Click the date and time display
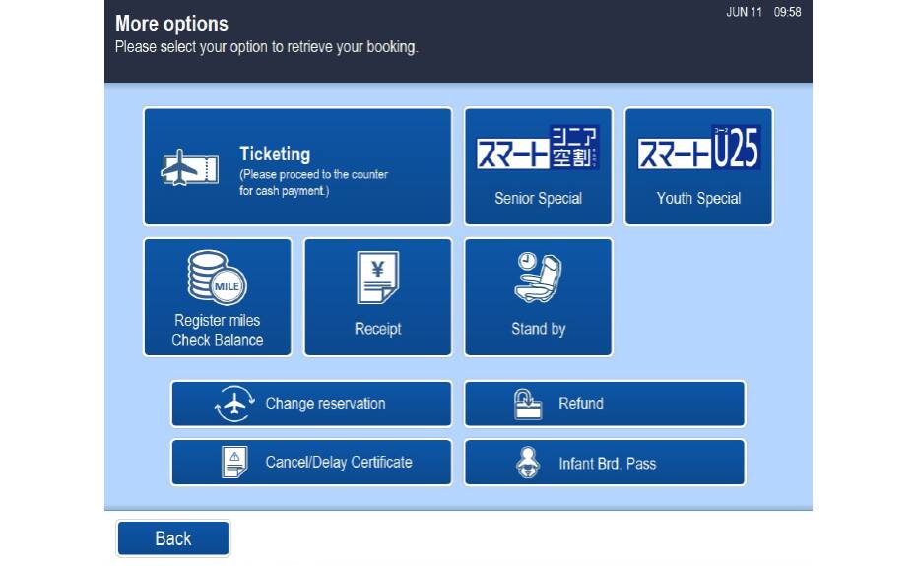Image resolution: width=916 pixels, height=566 pixels. click(x=763, y=12)
